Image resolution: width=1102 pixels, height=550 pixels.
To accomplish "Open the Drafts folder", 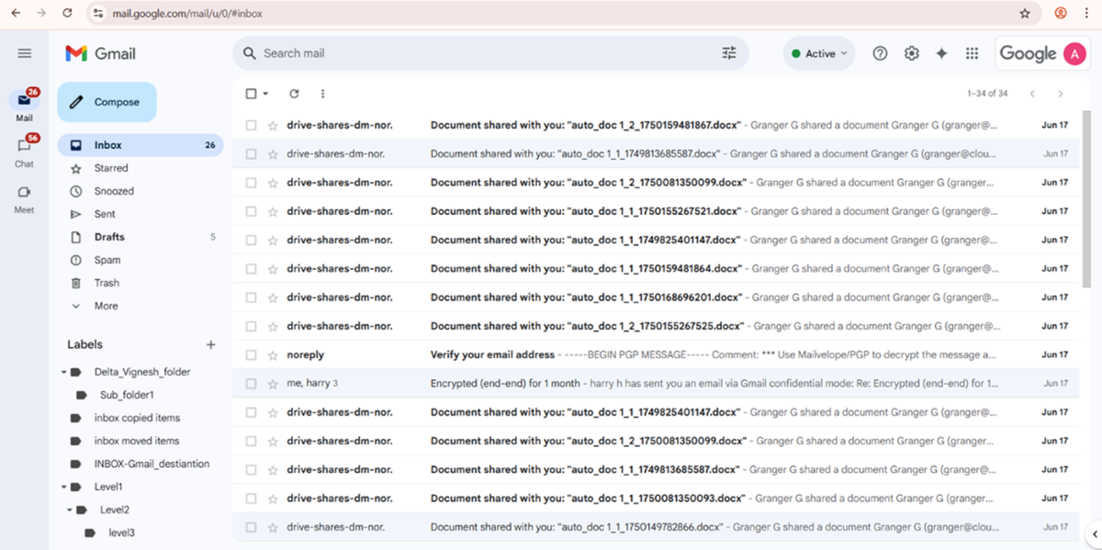I will point(109,237).
